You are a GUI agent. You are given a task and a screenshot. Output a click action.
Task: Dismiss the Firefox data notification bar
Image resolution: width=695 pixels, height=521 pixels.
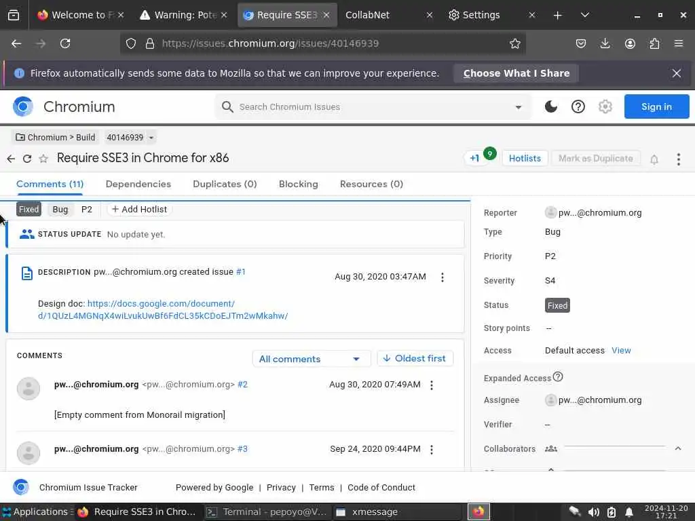[x=677, y=73]
